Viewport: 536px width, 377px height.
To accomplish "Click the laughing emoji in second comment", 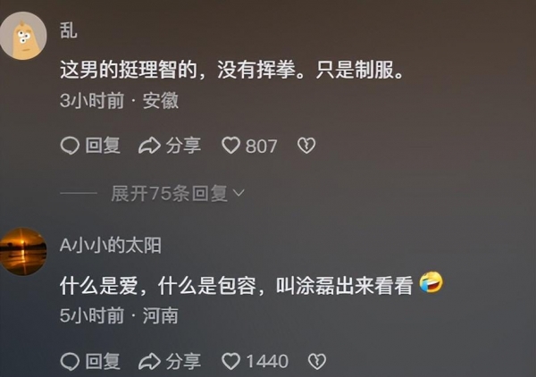I will coord(431,282).
